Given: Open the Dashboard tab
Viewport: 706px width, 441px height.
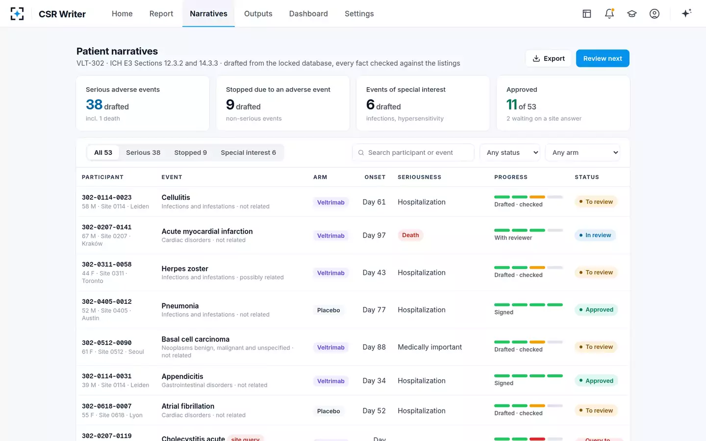Looking at the screenshot, I should pyautogui.click(x=308, y=14).
